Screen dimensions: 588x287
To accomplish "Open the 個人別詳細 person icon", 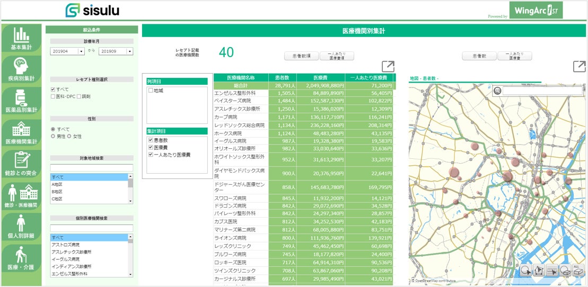I will tap(21, 223).
